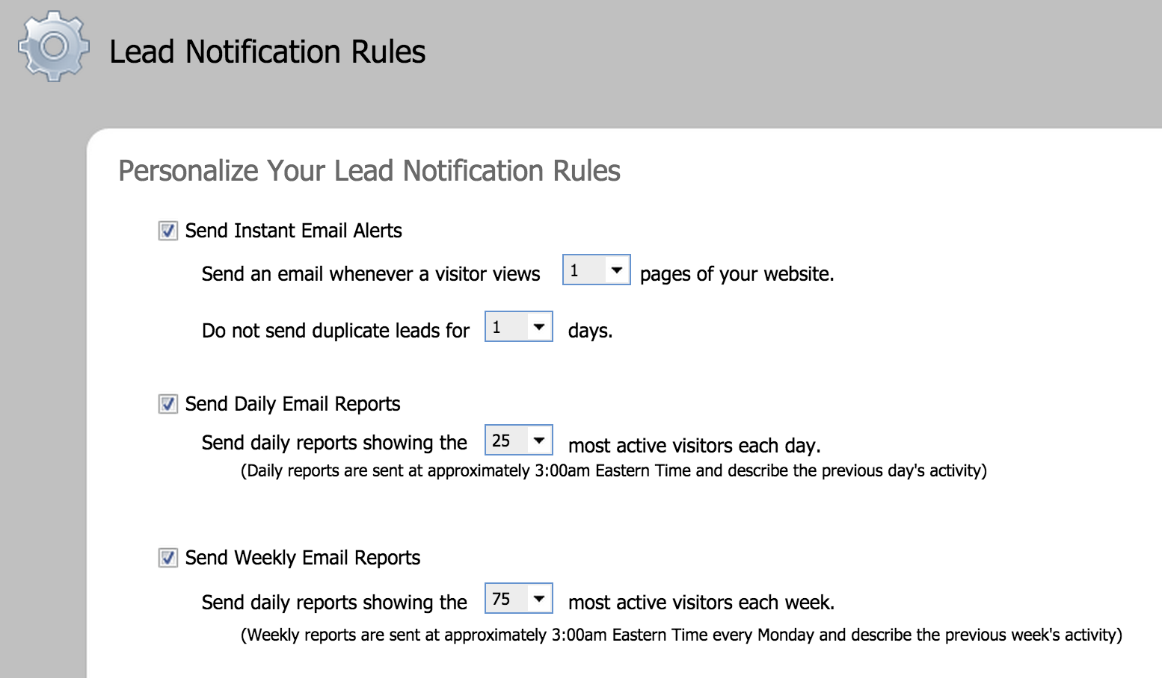Click the Send Daily Email Reports label
1162x678 pixels.
(292, 404)
